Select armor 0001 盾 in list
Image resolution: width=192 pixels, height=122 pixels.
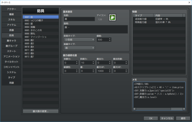point(41,17)
